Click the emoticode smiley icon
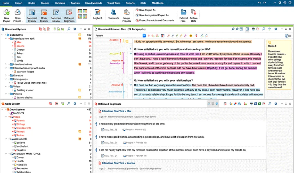Image resolution: width=294 pixels, height=173 pixels. click(191, 36)
